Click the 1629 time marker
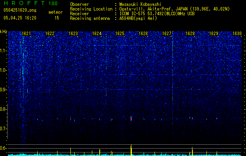The width and height of the screenshot is (246, 156). pyautogui.click(x=214, y=34)
